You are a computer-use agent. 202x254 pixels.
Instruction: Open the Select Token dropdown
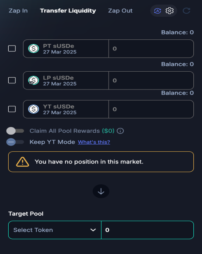click(55, 230)
